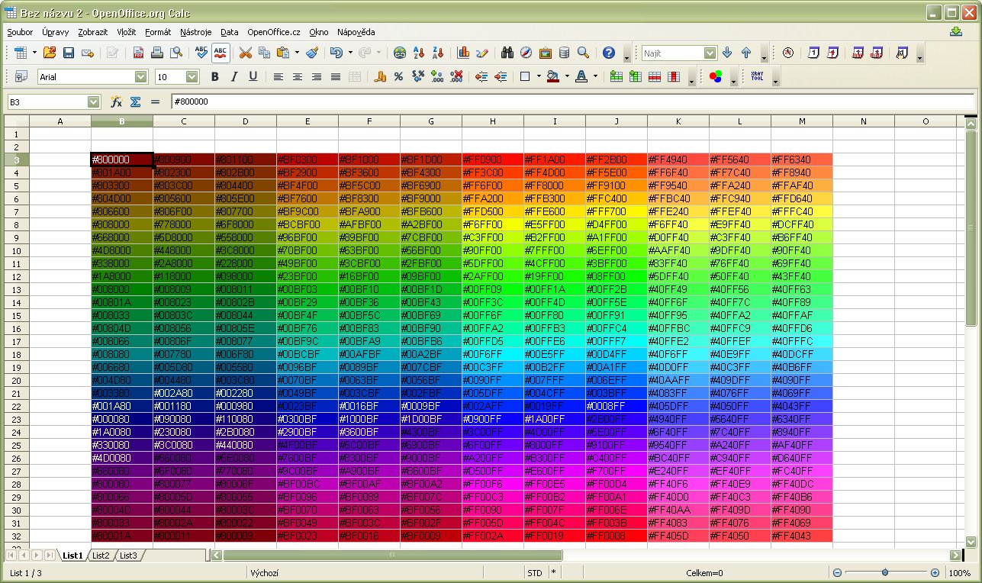
Task: Click the Print file directly icon
Action: pyautogui.click(x=157, y=53)
